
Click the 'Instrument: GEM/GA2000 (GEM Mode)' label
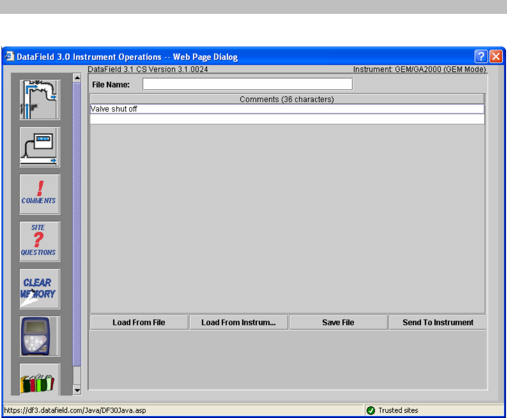pyautogui.click(x=419, y=69)
